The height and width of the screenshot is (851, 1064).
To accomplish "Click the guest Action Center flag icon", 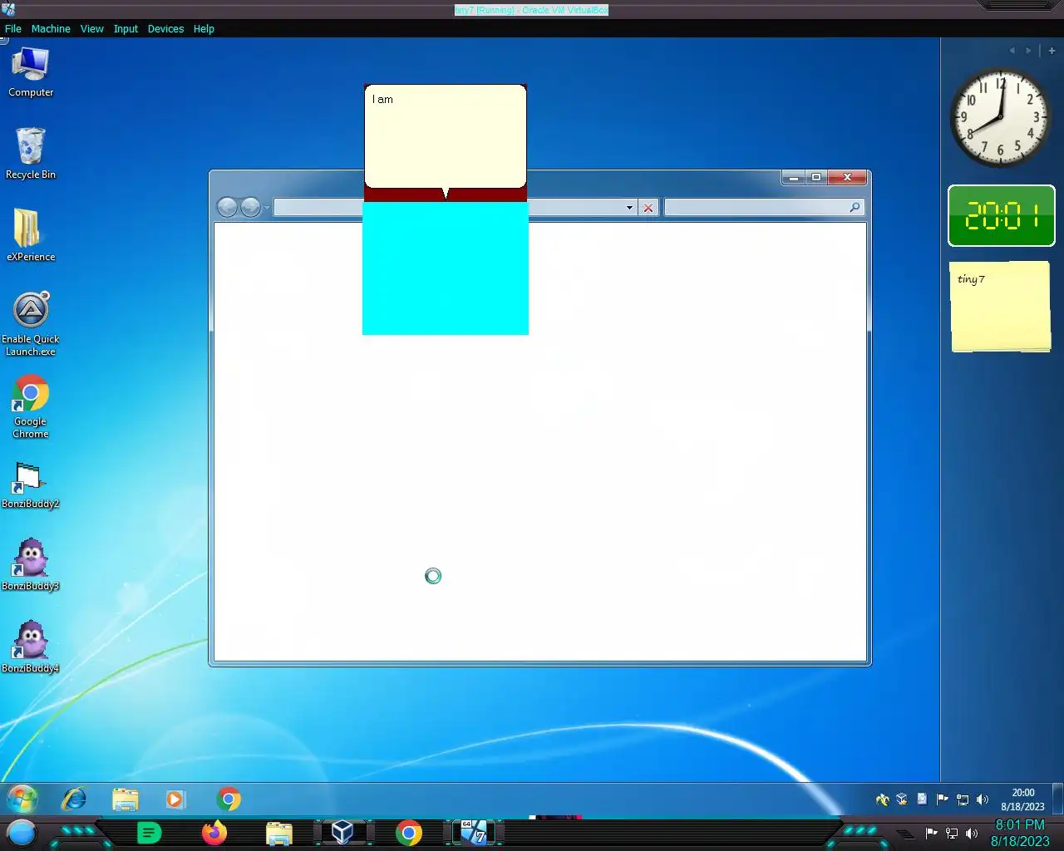I will click(942, 799).
